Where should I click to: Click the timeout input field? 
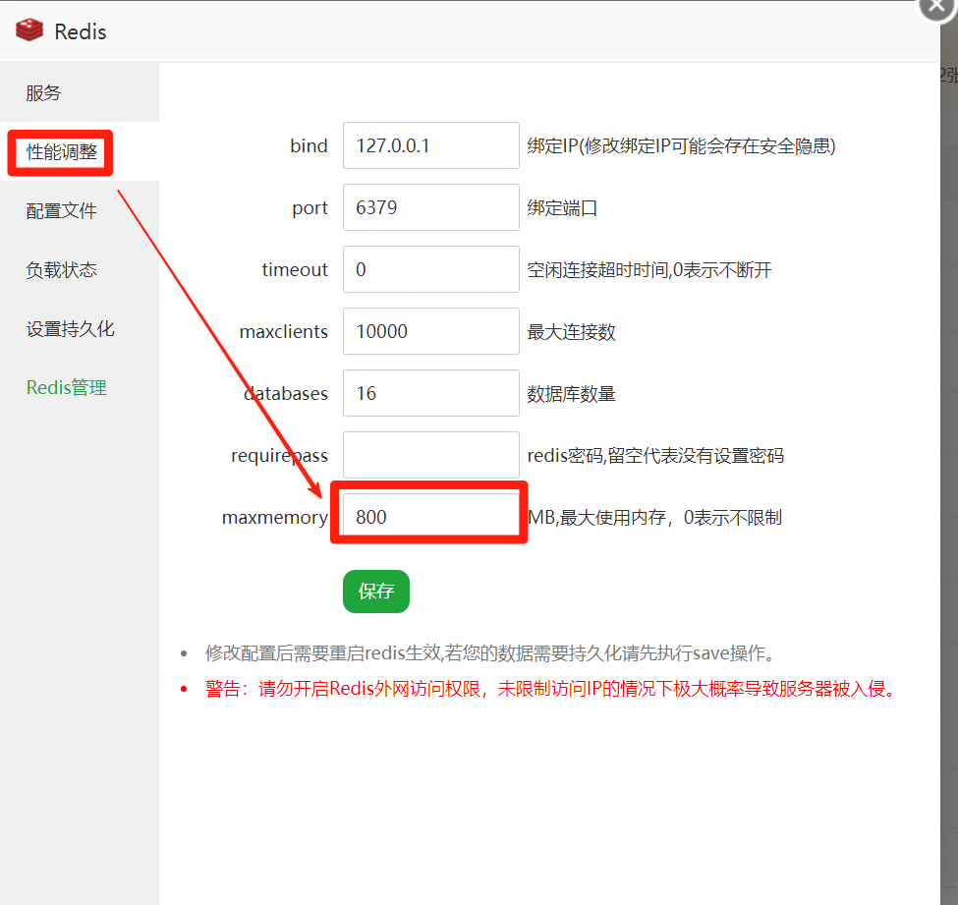tap(430, 270)
